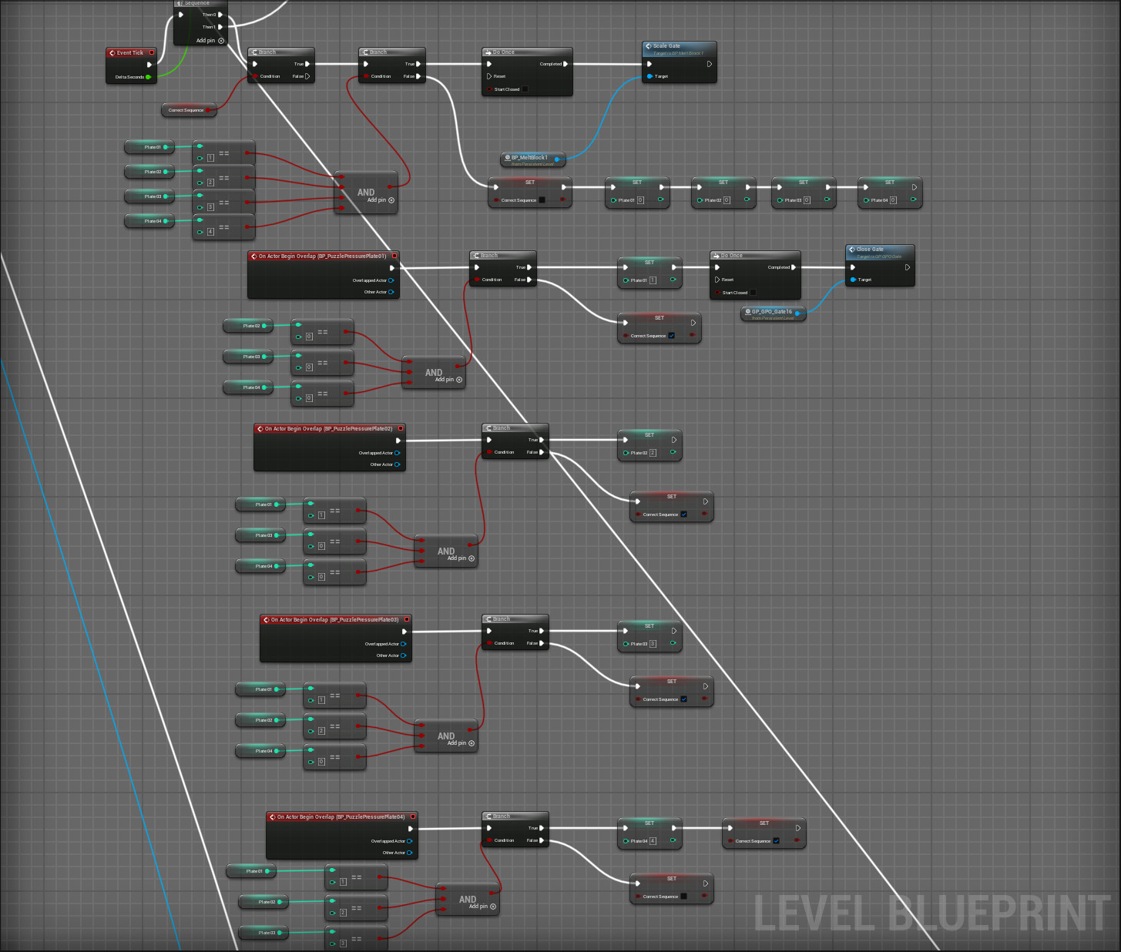Click the red delegate square on Event Tick

pos(152,52)
